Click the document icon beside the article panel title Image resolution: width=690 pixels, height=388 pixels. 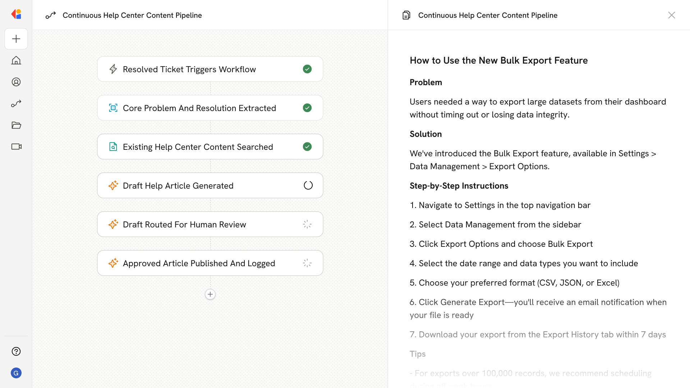[406, 15]
